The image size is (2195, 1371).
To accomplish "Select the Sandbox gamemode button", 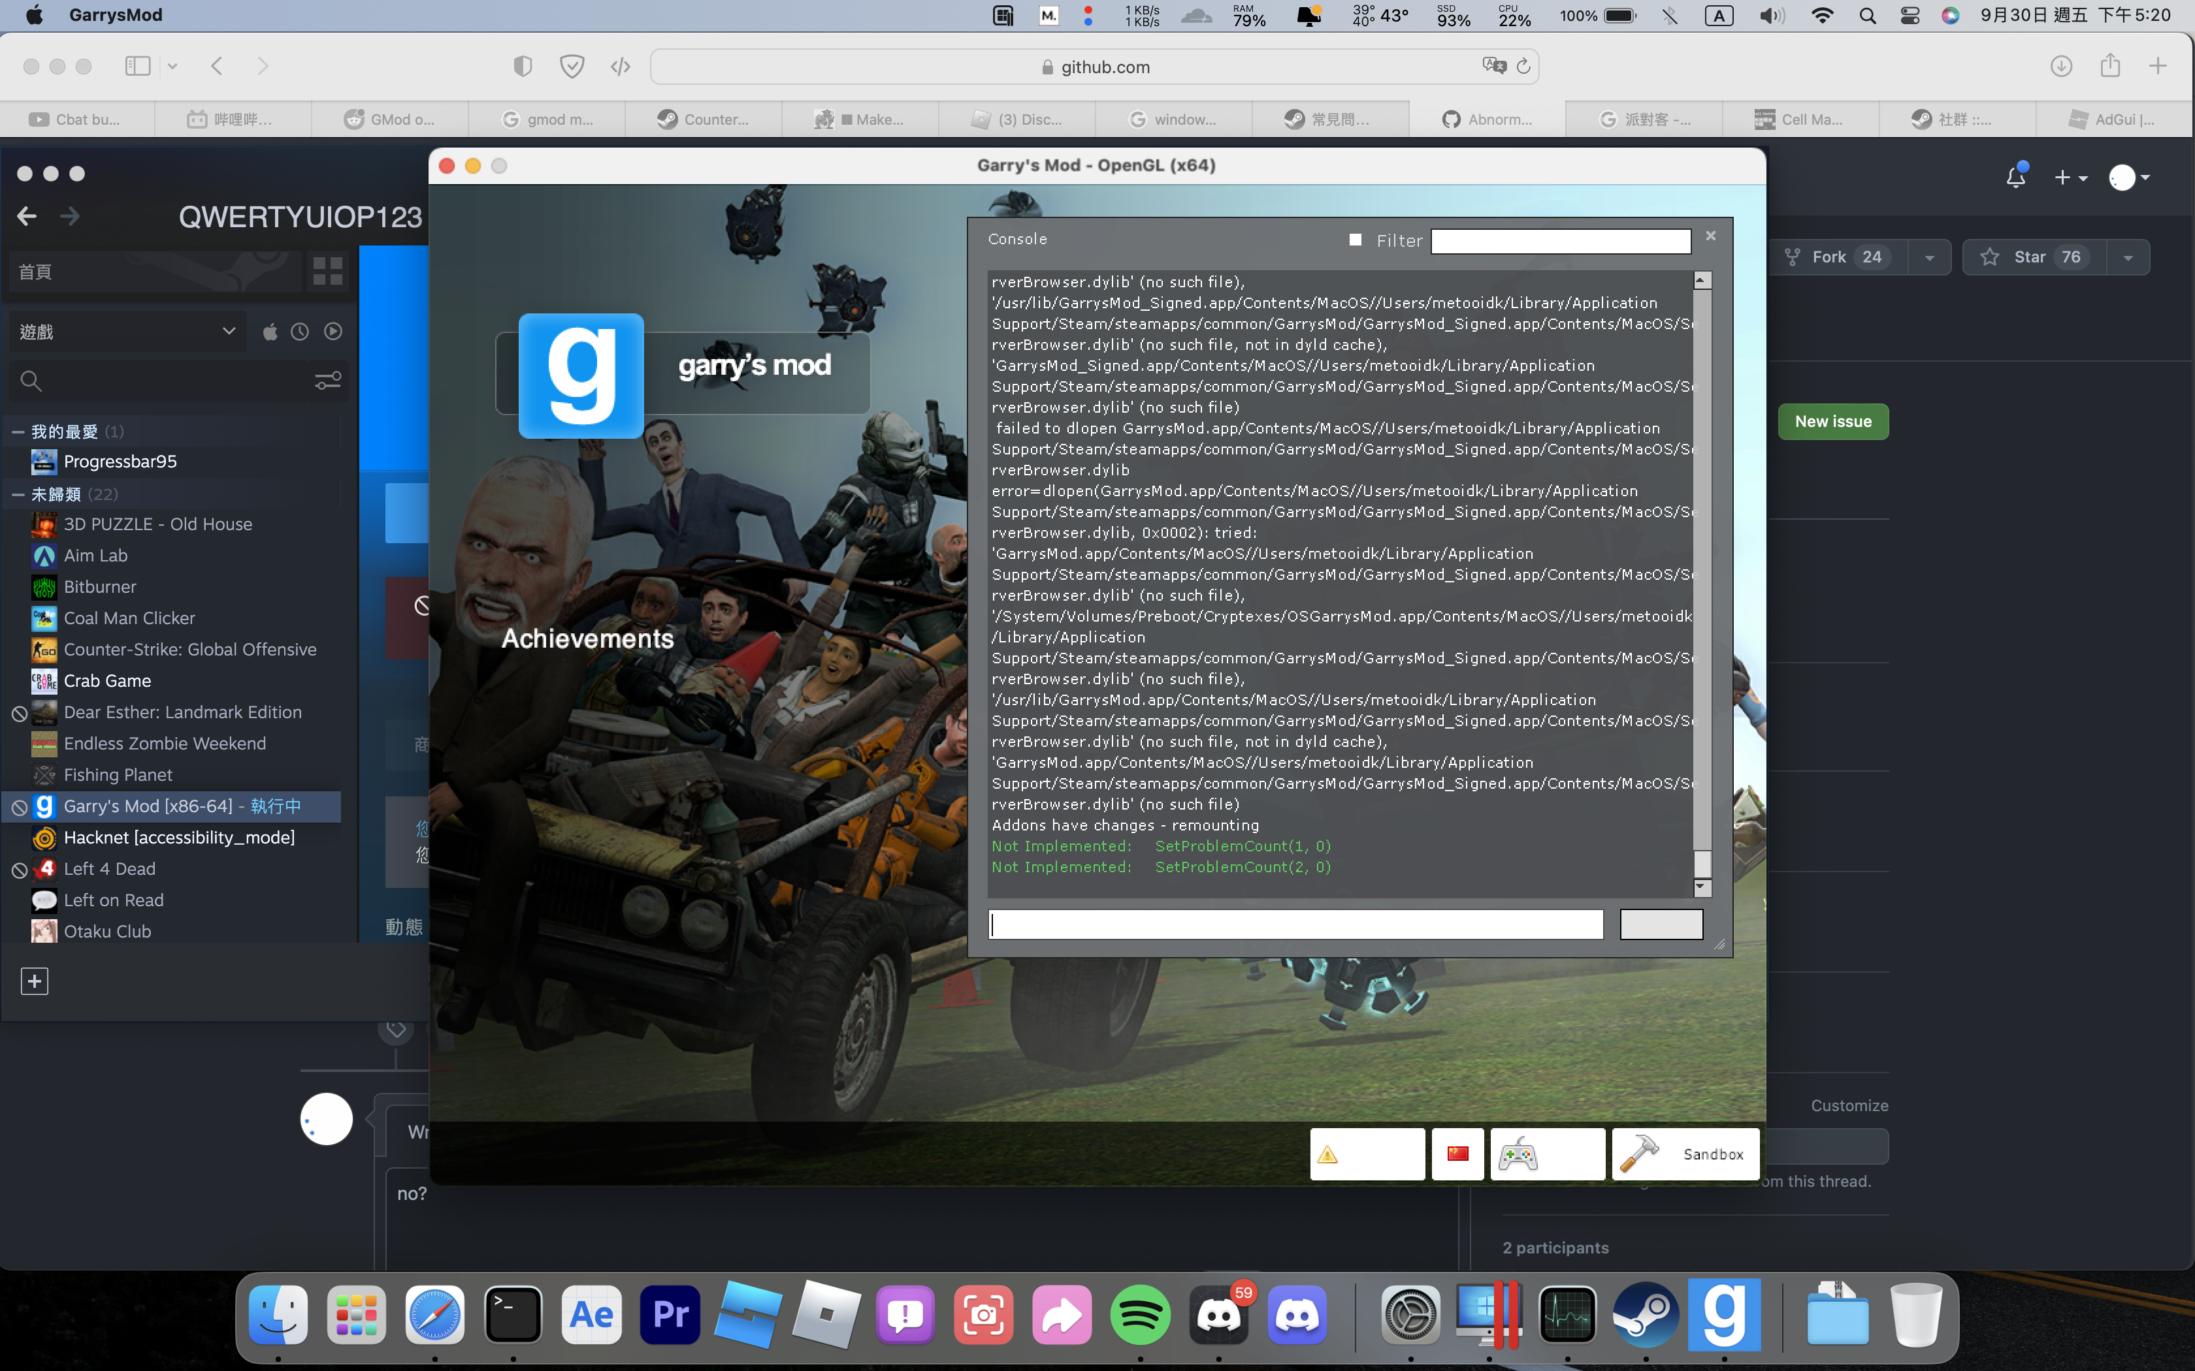I will click(1685, 1154).
